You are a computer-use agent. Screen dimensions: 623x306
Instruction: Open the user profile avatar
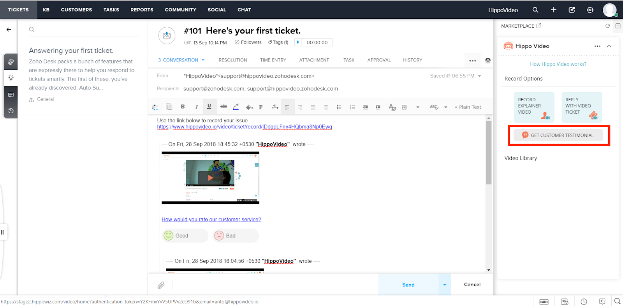(x=610, y=10)
